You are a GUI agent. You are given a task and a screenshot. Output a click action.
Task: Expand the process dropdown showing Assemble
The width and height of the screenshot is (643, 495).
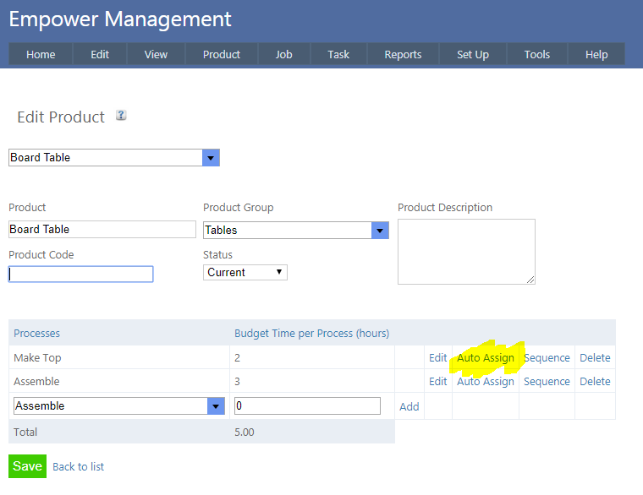216,406
